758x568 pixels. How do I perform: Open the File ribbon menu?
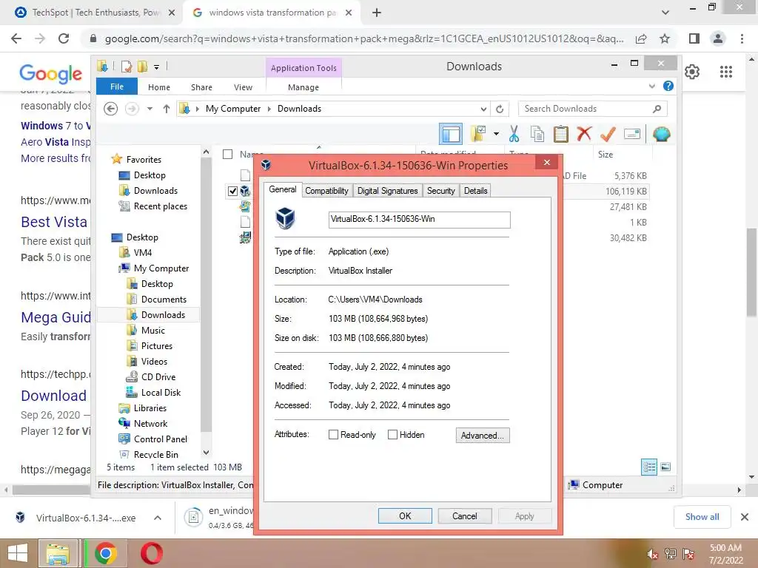[117, 87]
